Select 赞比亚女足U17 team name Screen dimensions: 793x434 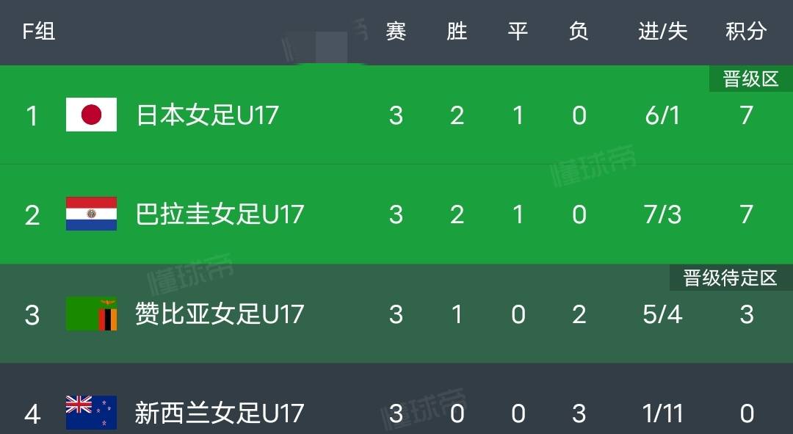click(220, 314)
